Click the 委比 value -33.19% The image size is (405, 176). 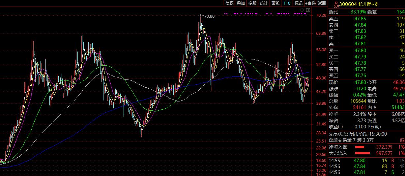pos(357,12)
